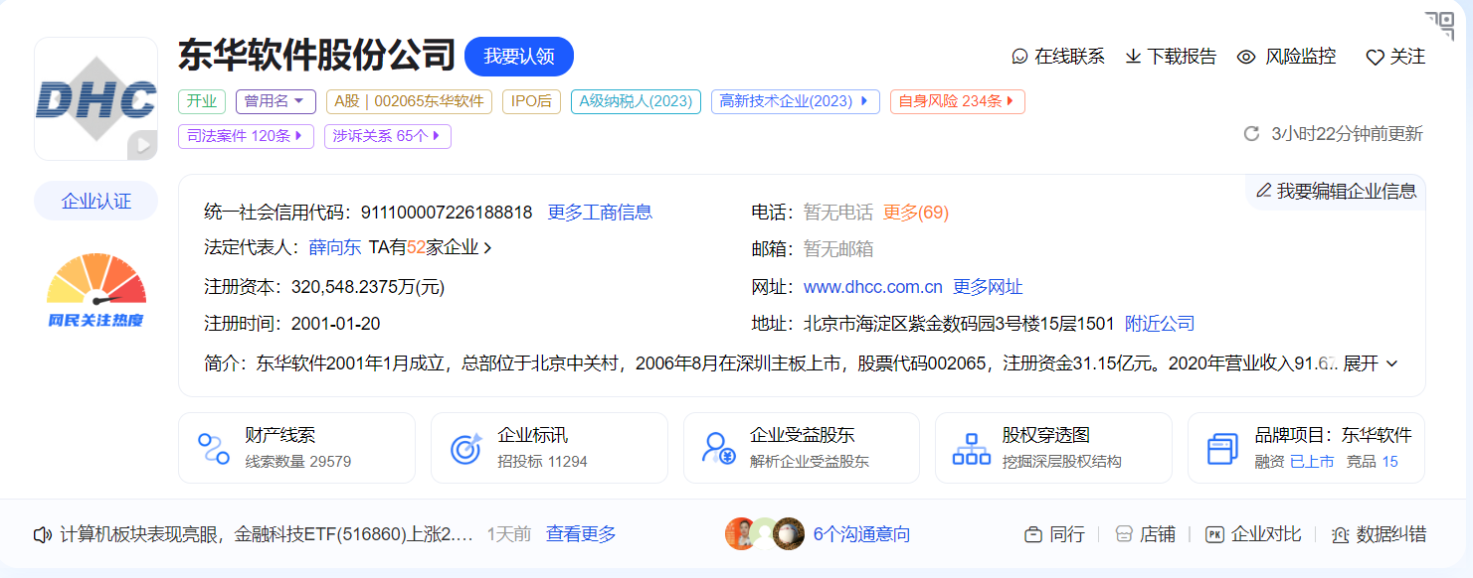The width and height of the screenshot is (1473, 578).
Task: Click 附近公司 link
Action: [x=1160, y=324]
